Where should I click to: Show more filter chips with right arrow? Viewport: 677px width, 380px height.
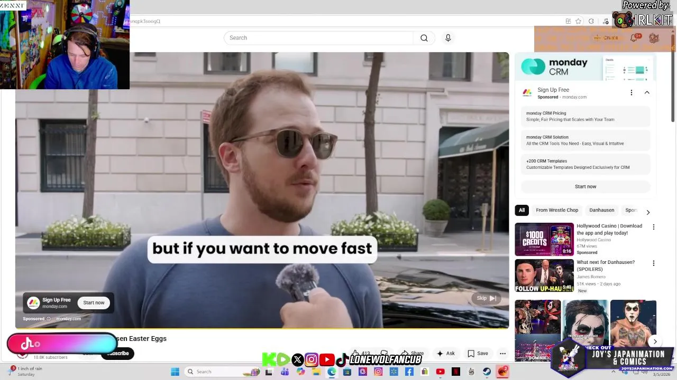tap(648, 212)
